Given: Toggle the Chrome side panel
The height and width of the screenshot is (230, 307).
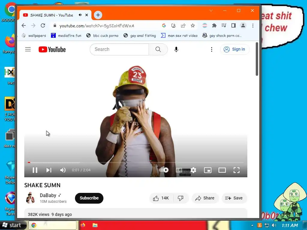Looking at the screenshot, I should [233, 25].
